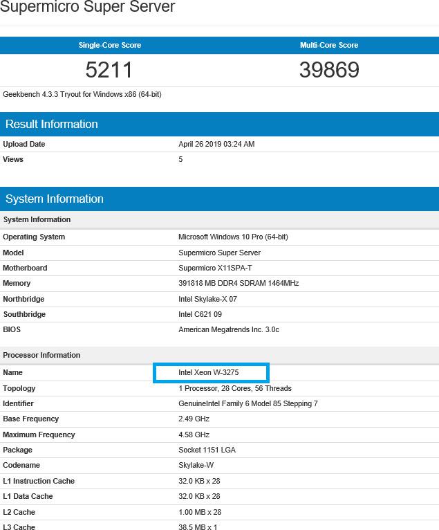Click 1 Processor, 28 Cores, 56 Threads

coord(234,388)
